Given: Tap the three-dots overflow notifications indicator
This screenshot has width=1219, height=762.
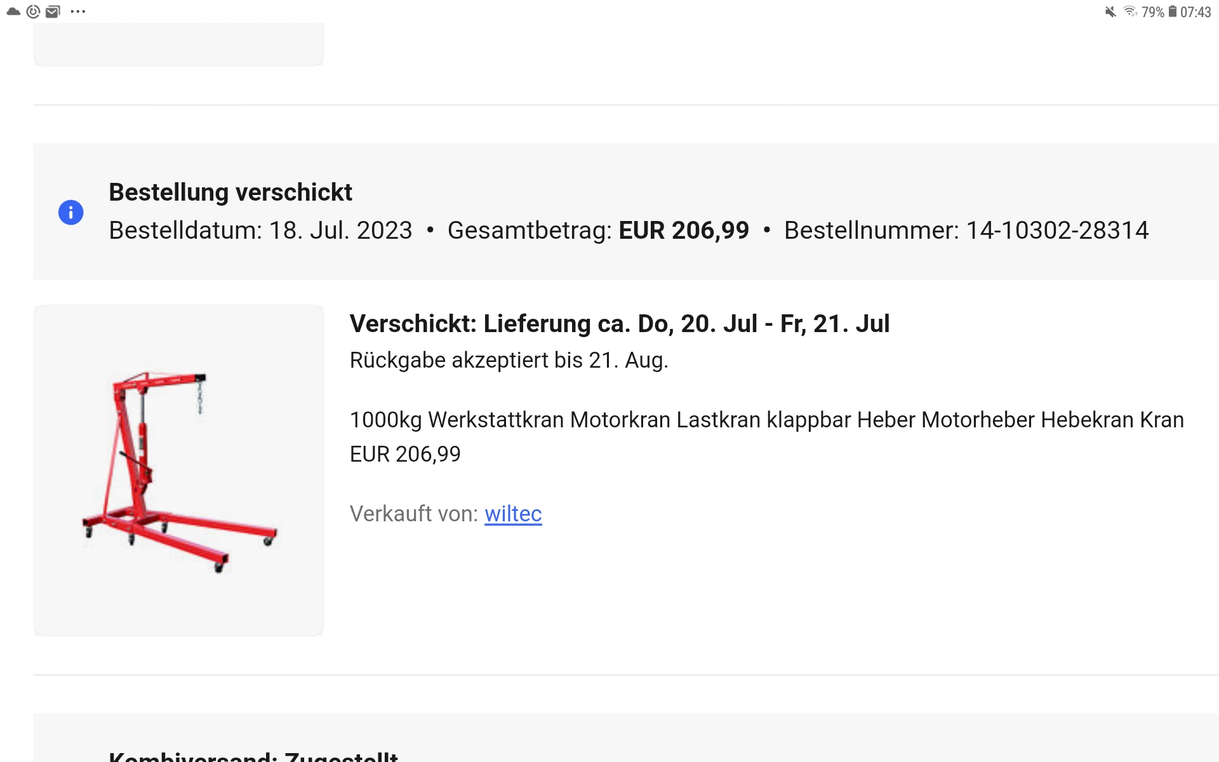Looking at the screenshot, I should tap(78, 11).
